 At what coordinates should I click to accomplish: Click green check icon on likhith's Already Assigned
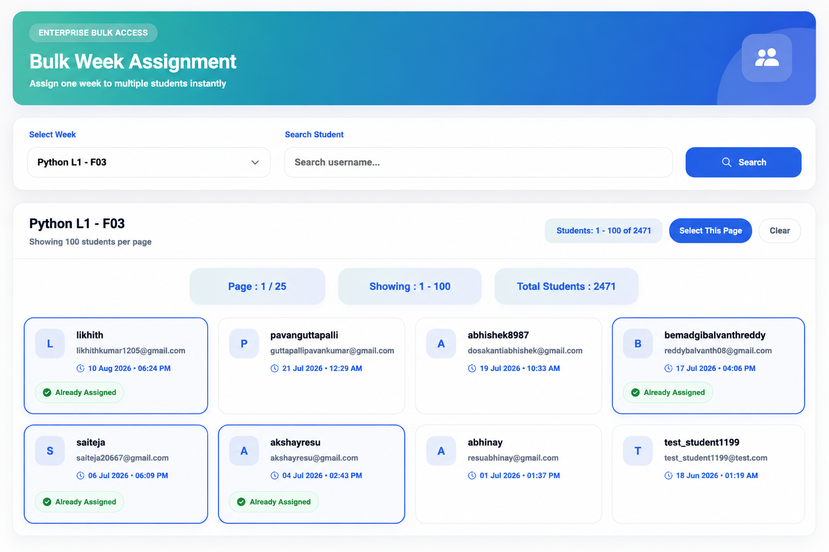pos(47,392)
